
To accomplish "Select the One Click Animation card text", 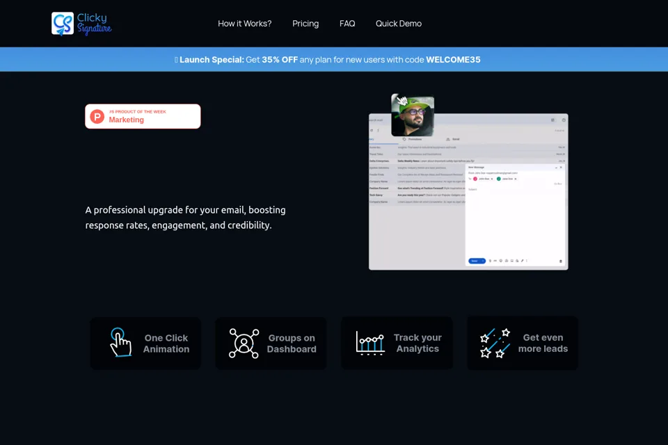I will (166, 343).
